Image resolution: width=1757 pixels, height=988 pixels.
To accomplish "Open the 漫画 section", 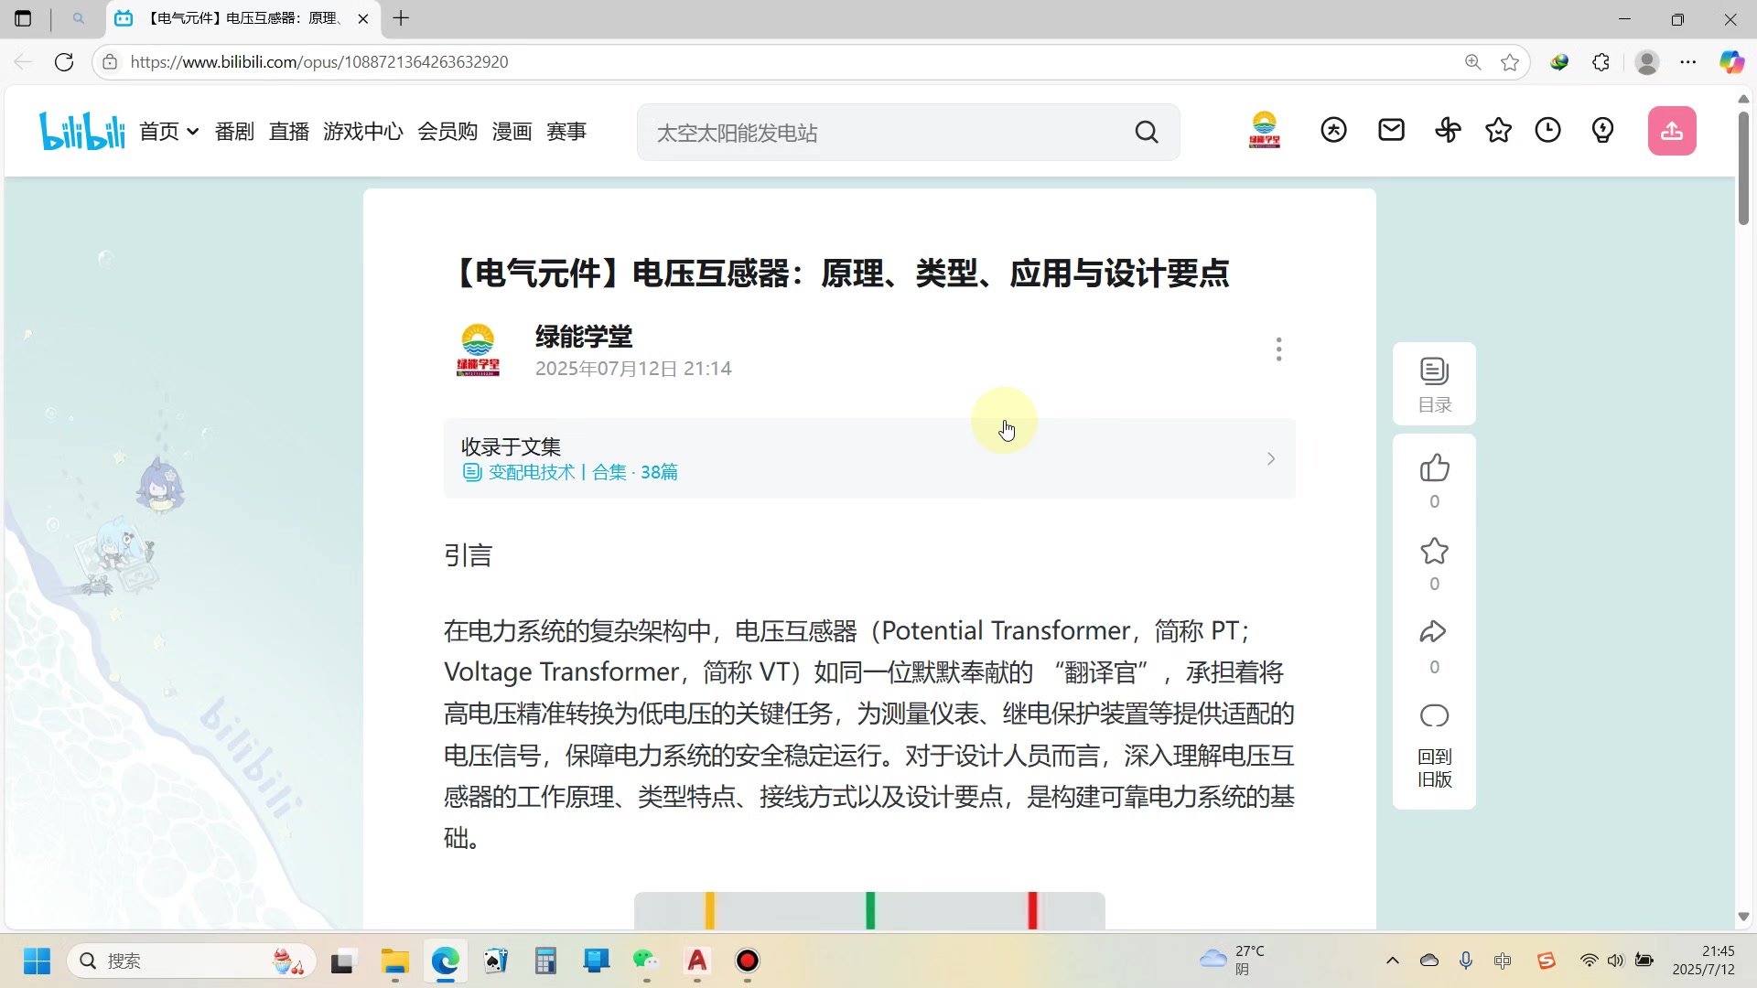I will pyautogui.click(x=512, y=131).
